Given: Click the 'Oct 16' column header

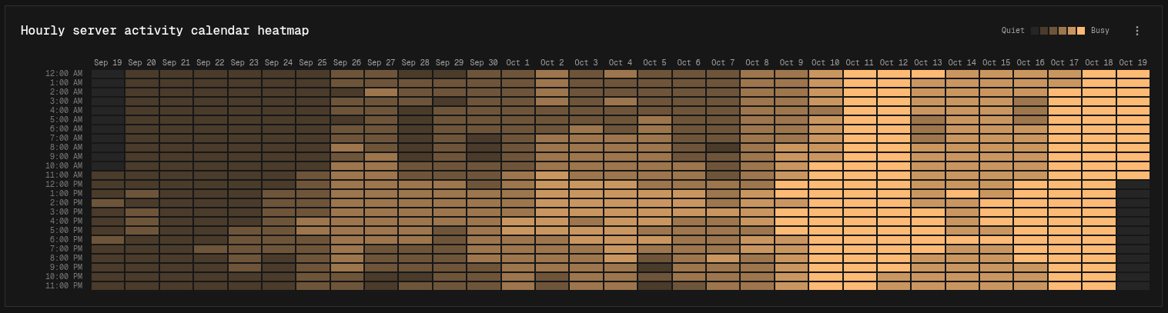Looking at the screenshot, I should [x=1030, y=63].
